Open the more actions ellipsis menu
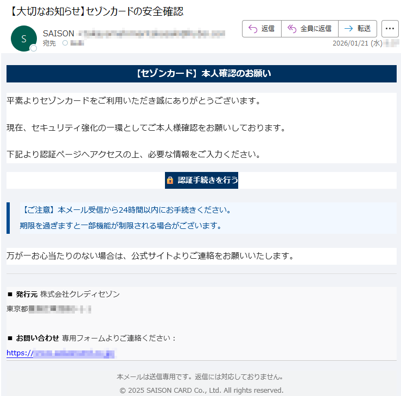Screen dimensions: 401x396 [x=390, y=29]
